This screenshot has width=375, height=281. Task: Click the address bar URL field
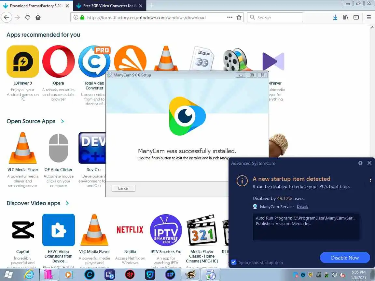[x=157, y=17]
